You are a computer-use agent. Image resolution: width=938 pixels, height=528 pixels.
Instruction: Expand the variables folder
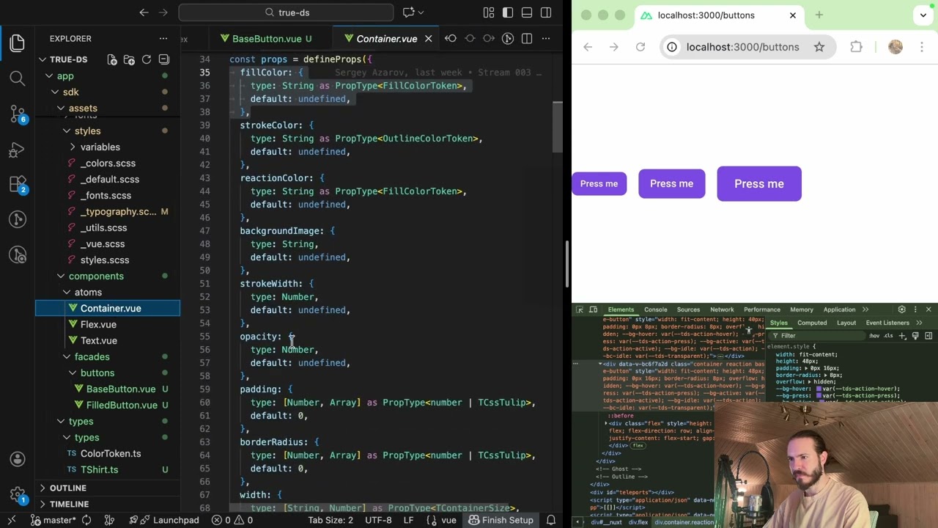tap(73, 147)
